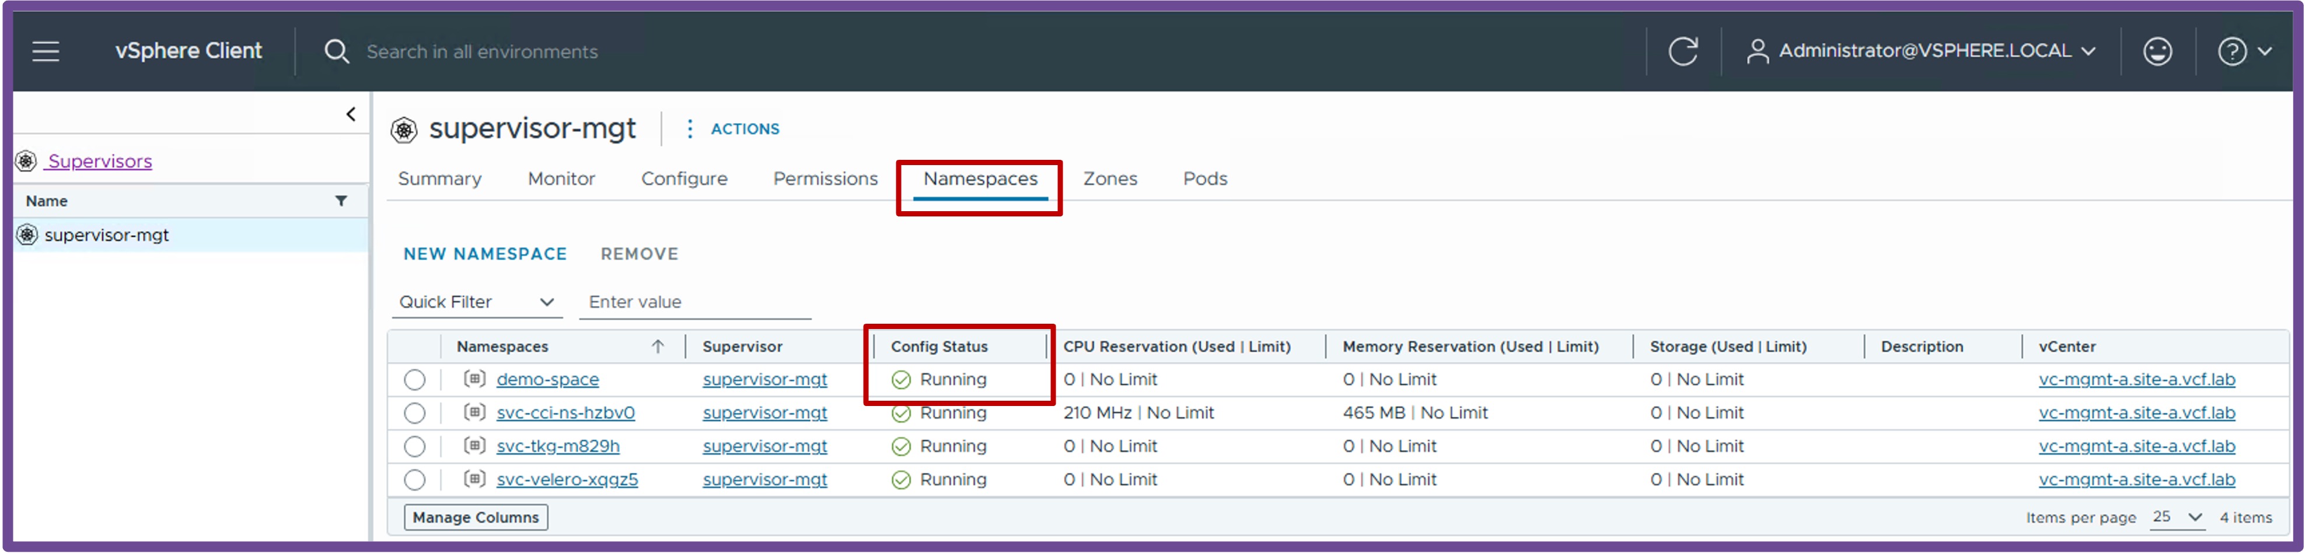Expand the help menu chevron
2305x553 pixels.
coord(2265,51)
